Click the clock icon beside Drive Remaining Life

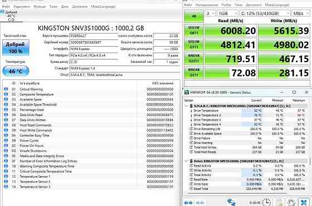point(191,129)
